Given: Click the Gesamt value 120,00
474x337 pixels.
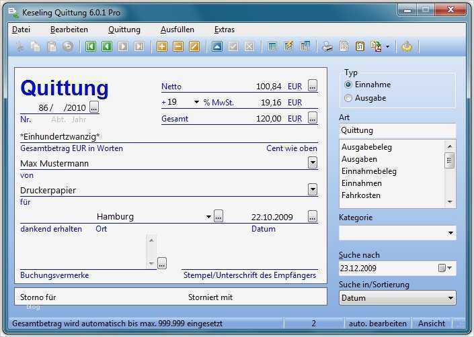Looking at the screenshot, I should (x=268, y=119).
